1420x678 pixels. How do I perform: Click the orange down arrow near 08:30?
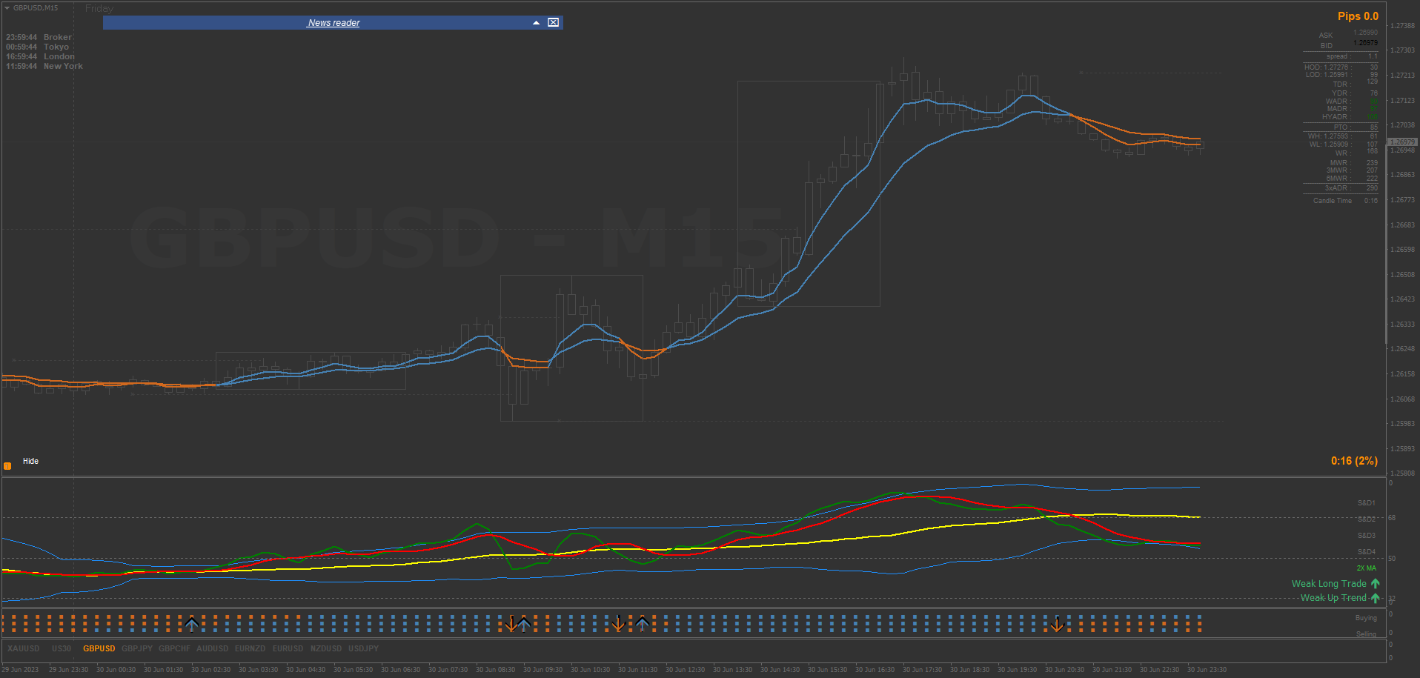511,624
